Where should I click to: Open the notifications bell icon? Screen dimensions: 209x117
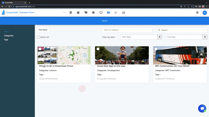(x=116, y=12)
